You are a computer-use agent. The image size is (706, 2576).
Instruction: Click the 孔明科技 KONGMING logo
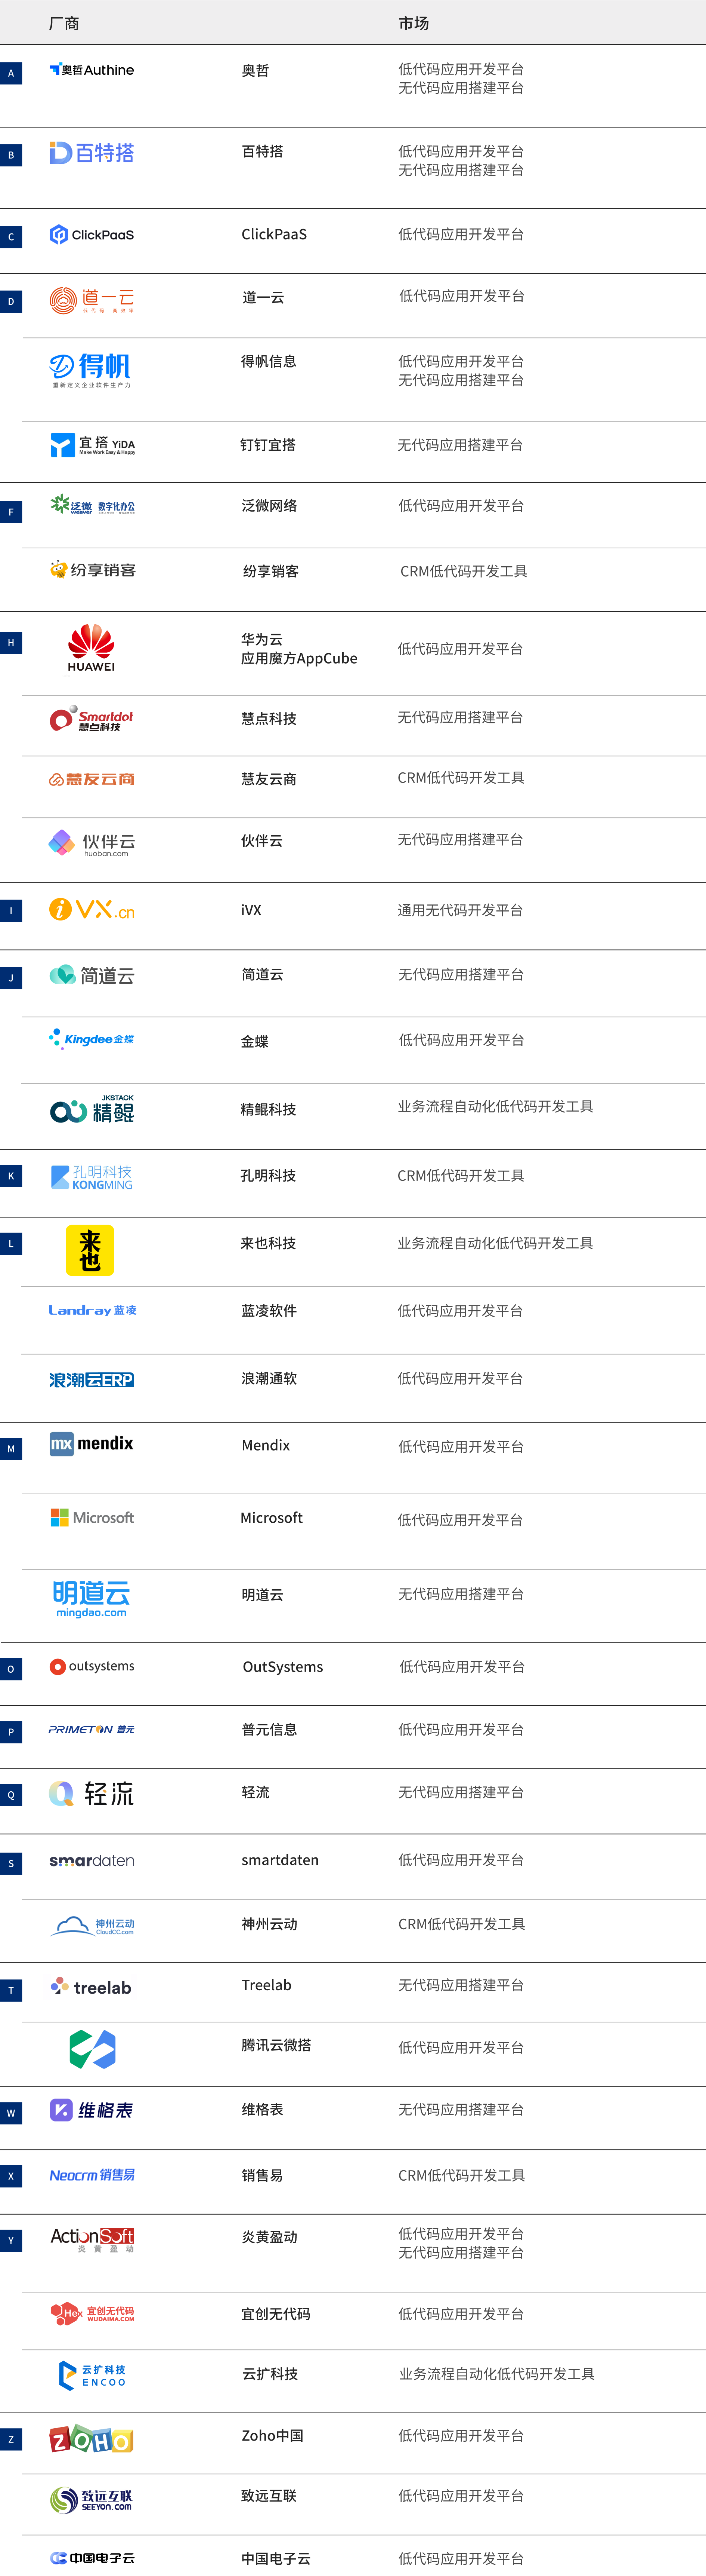pos(92,1177)
